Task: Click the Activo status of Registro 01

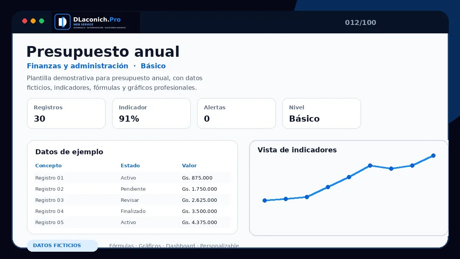Action: [128, 178]
